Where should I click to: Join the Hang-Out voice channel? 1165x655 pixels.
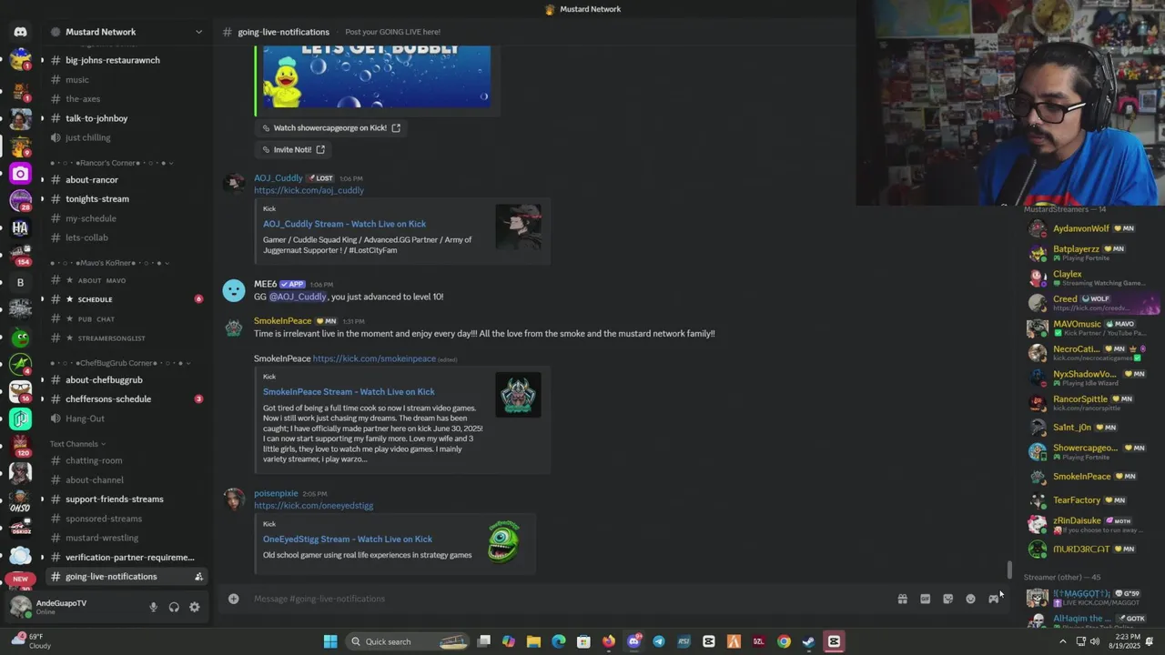click(x=127, y=418)
